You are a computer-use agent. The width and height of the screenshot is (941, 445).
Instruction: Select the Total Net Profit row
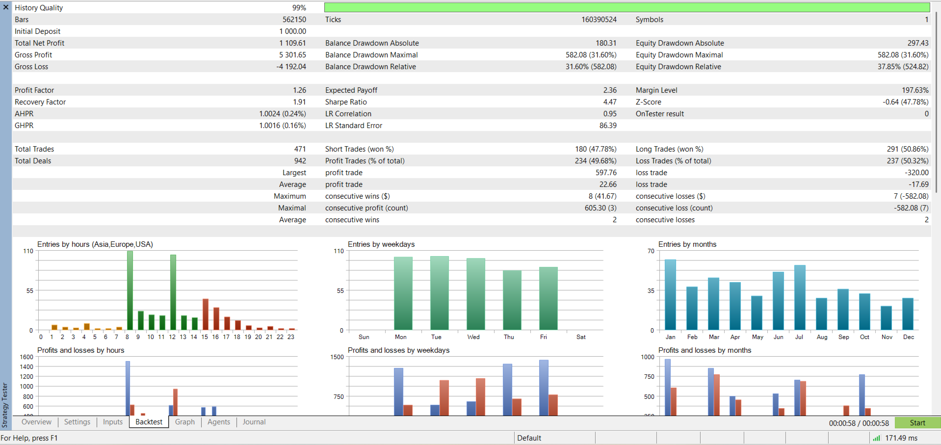(x=160, y=43)
